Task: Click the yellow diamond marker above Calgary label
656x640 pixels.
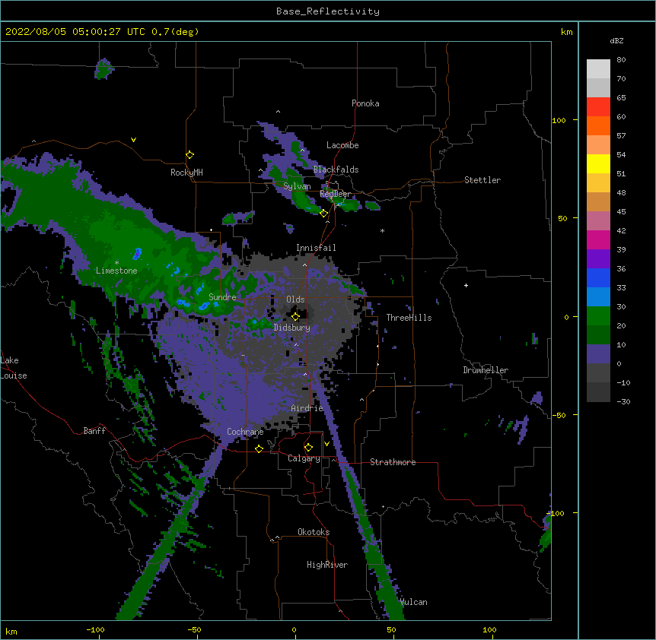Action: [x=308, y=448]
